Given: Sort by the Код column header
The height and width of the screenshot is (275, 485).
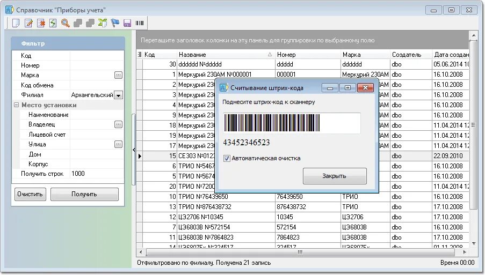Looking at the screenshot, I should pyautogui.click(x=160, y=55).
